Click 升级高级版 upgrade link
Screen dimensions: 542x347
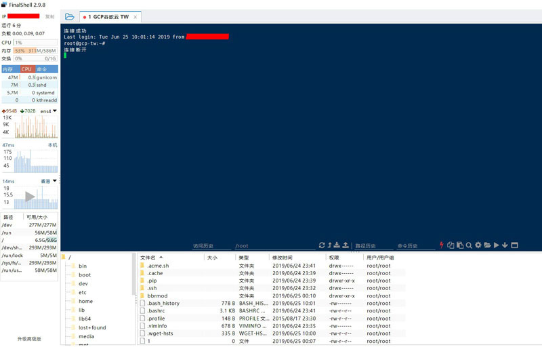click(x=29, y=339)
